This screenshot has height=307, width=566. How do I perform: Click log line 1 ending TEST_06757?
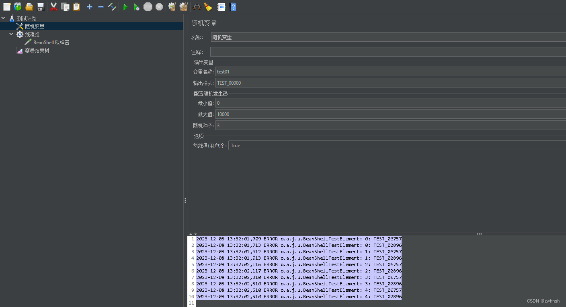tap(299, 239)
